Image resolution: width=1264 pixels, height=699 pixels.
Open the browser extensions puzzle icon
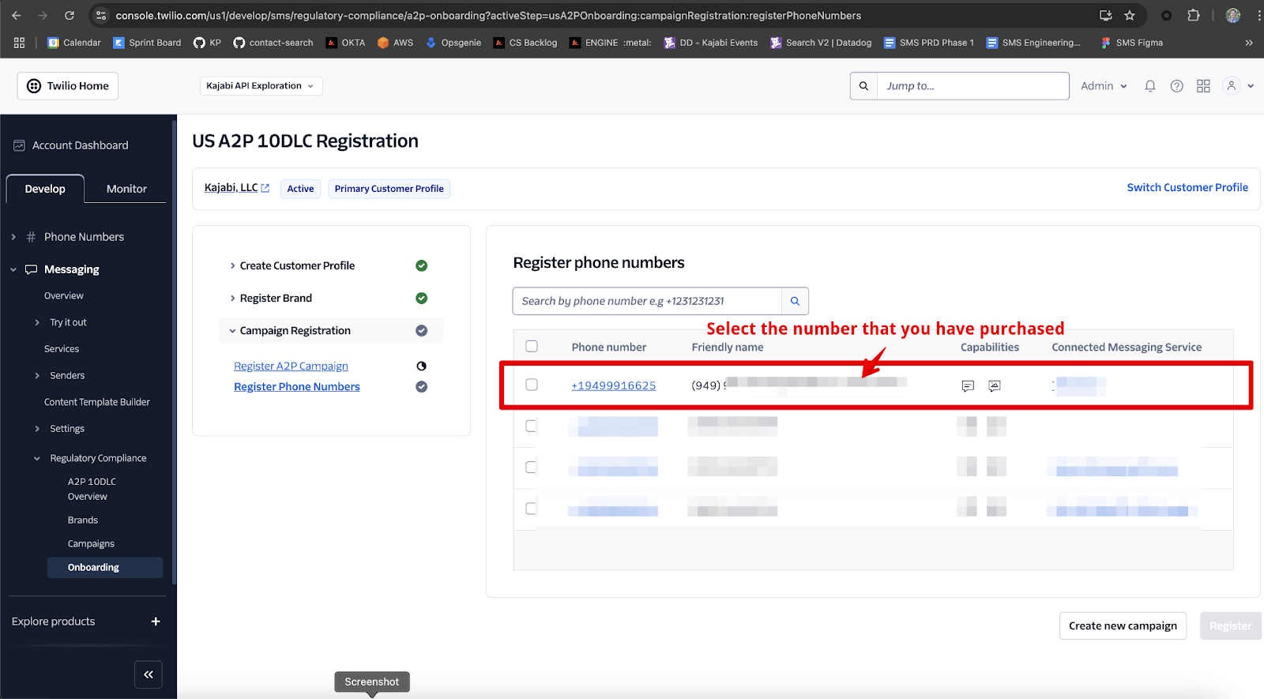tap(1194, 15)
